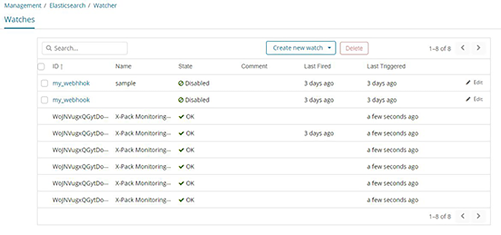
Task: Go to next page using top right chevron
Action: (x=479, y=48)
